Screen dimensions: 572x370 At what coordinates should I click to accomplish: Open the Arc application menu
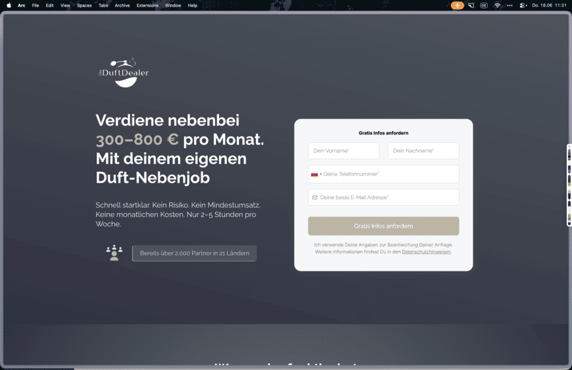[x=22, y=5]
